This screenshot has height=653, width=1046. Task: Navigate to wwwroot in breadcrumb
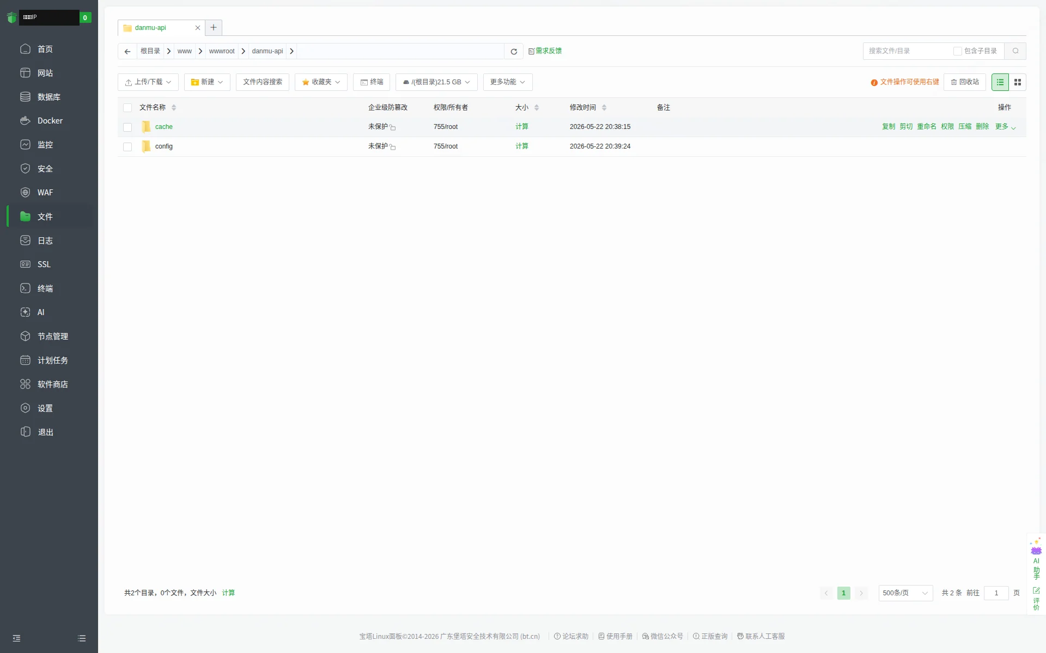(222, 51)
